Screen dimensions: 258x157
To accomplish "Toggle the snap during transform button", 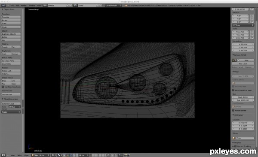I will click(x=116, y=155).
